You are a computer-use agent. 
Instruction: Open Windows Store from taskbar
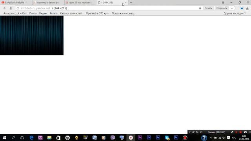point(58,137)
